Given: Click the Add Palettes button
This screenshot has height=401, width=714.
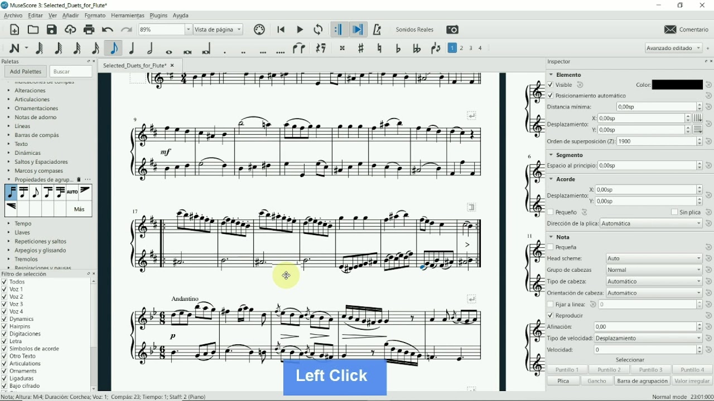Looking at the screenshot, I should [26, 72].
